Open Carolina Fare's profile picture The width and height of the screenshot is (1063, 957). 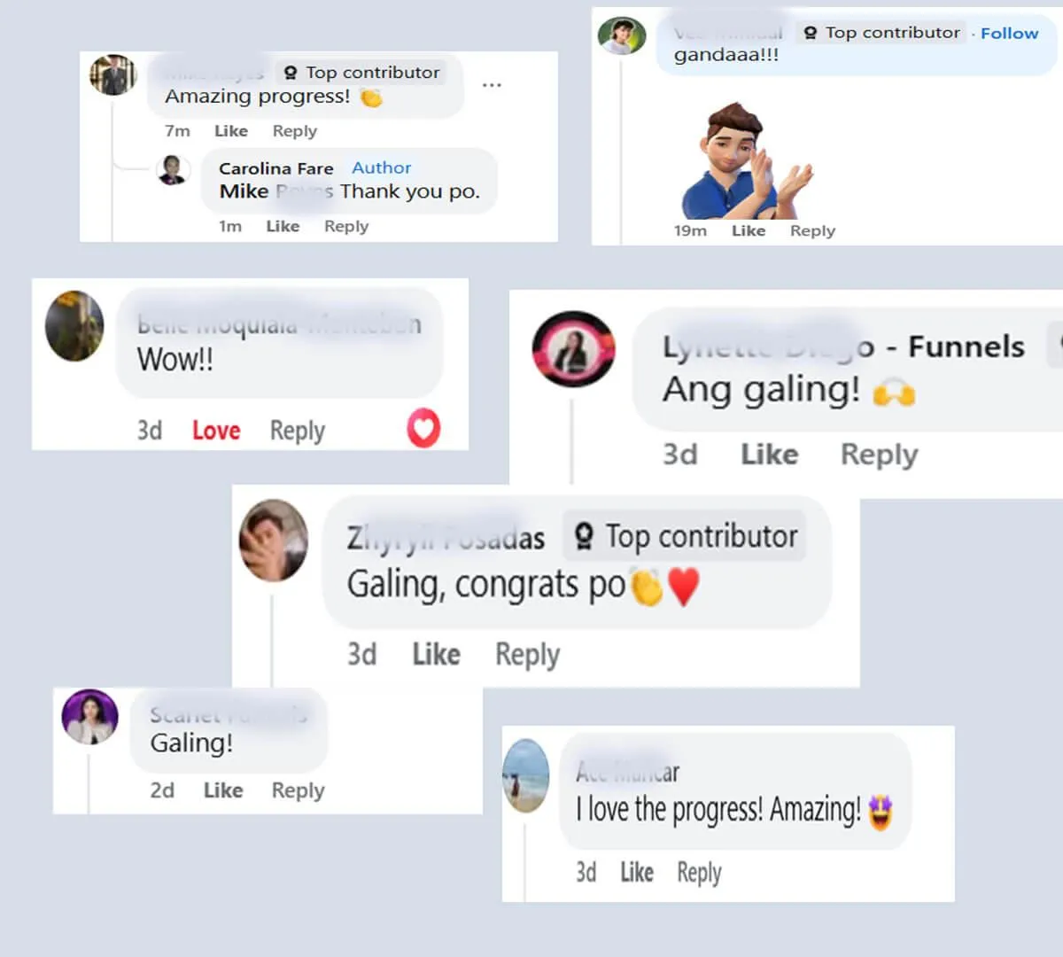pyautogui.click(x=173, y=169)
